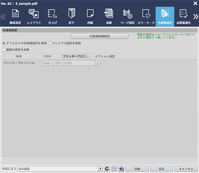Image resolution: width=199 pixels, height=173 pixels.
Task: Click the reload favorites refresh icon
Action: pos(107,169)
